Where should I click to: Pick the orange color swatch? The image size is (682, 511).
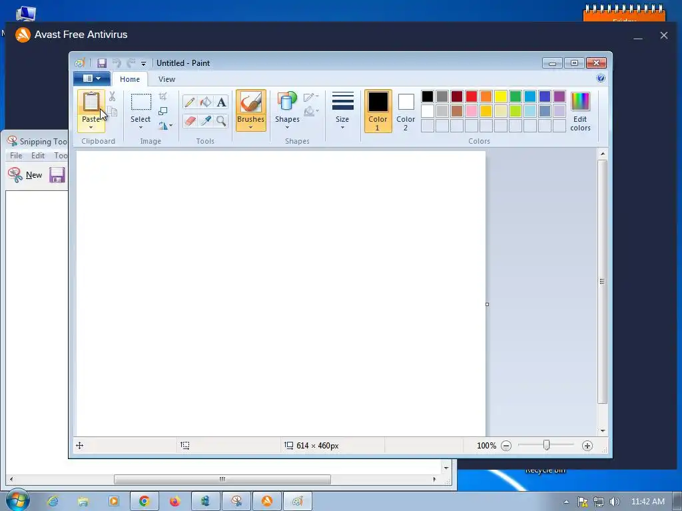pos(486,96)
